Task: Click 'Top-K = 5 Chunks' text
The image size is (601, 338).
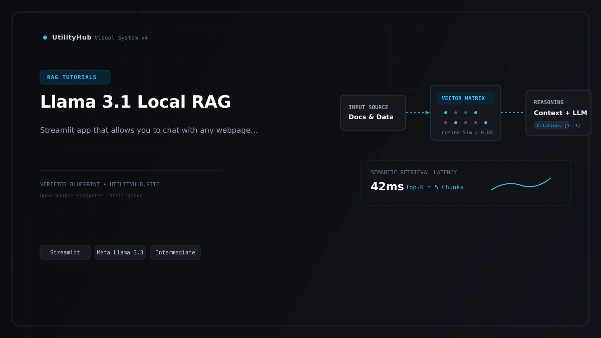Action: tap(435, 187)
